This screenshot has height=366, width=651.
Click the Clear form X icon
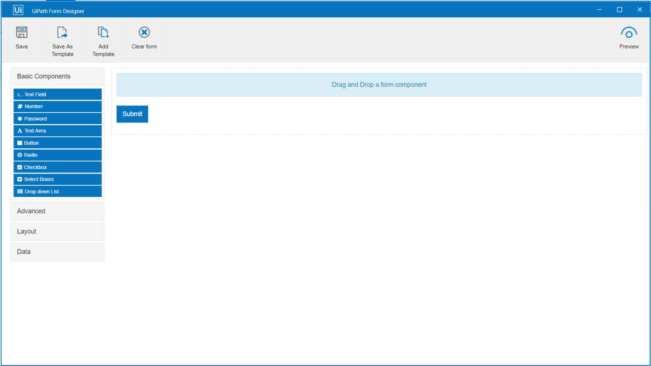click(x=144, y=32)
